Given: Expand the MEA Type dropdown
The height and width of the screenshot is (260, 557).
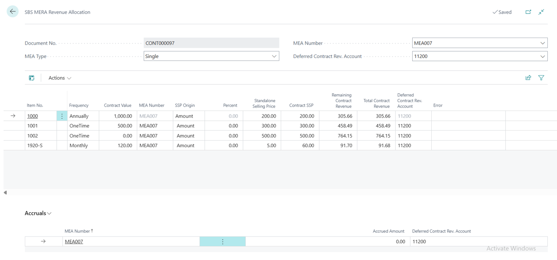Looking at the screenshot, I should click(x=274, y=56).
